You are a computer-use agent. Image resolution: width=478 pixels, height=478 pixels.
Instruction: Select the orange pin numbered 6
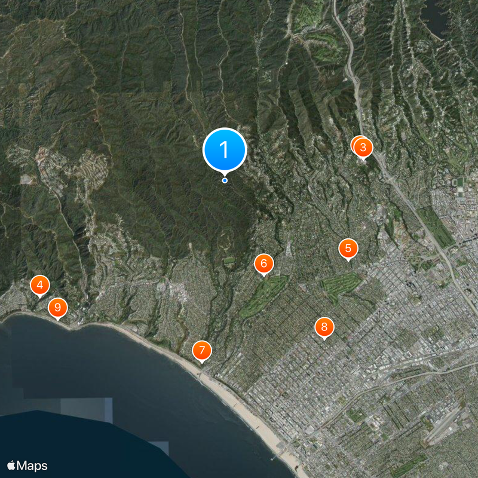(x=264, y=263)
